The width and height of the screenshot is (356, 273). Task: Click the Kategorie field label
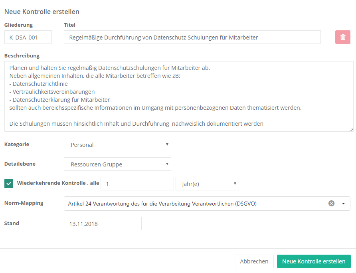pyautogui.click(x=17, y=144)
